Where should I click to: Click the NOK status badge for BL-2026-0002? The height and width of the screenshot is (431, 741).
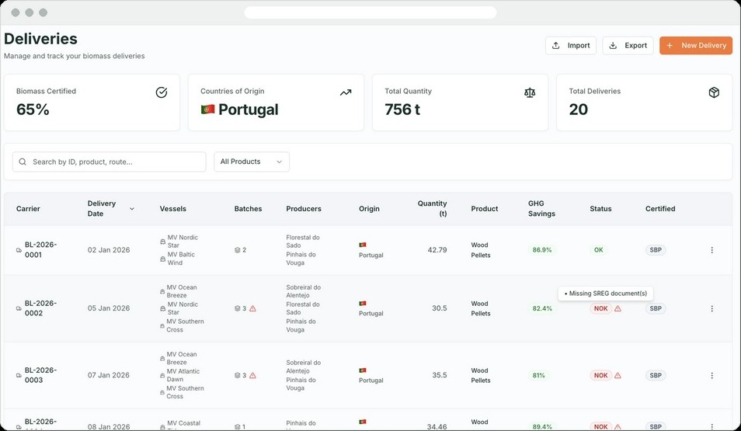600,308
